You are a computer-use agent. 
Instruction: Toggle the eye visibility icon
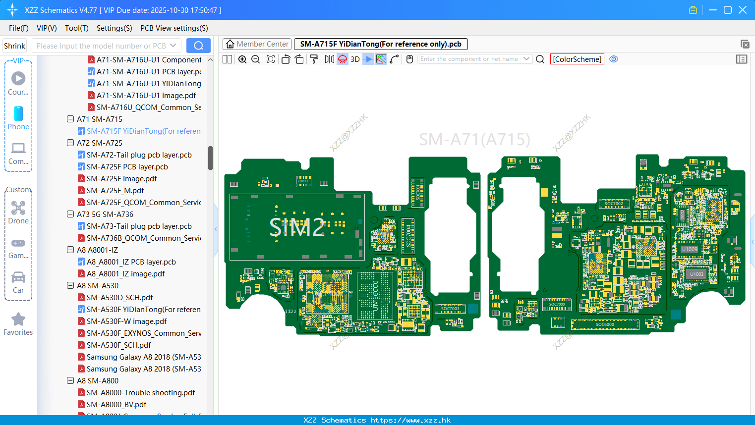click(614, 59)
